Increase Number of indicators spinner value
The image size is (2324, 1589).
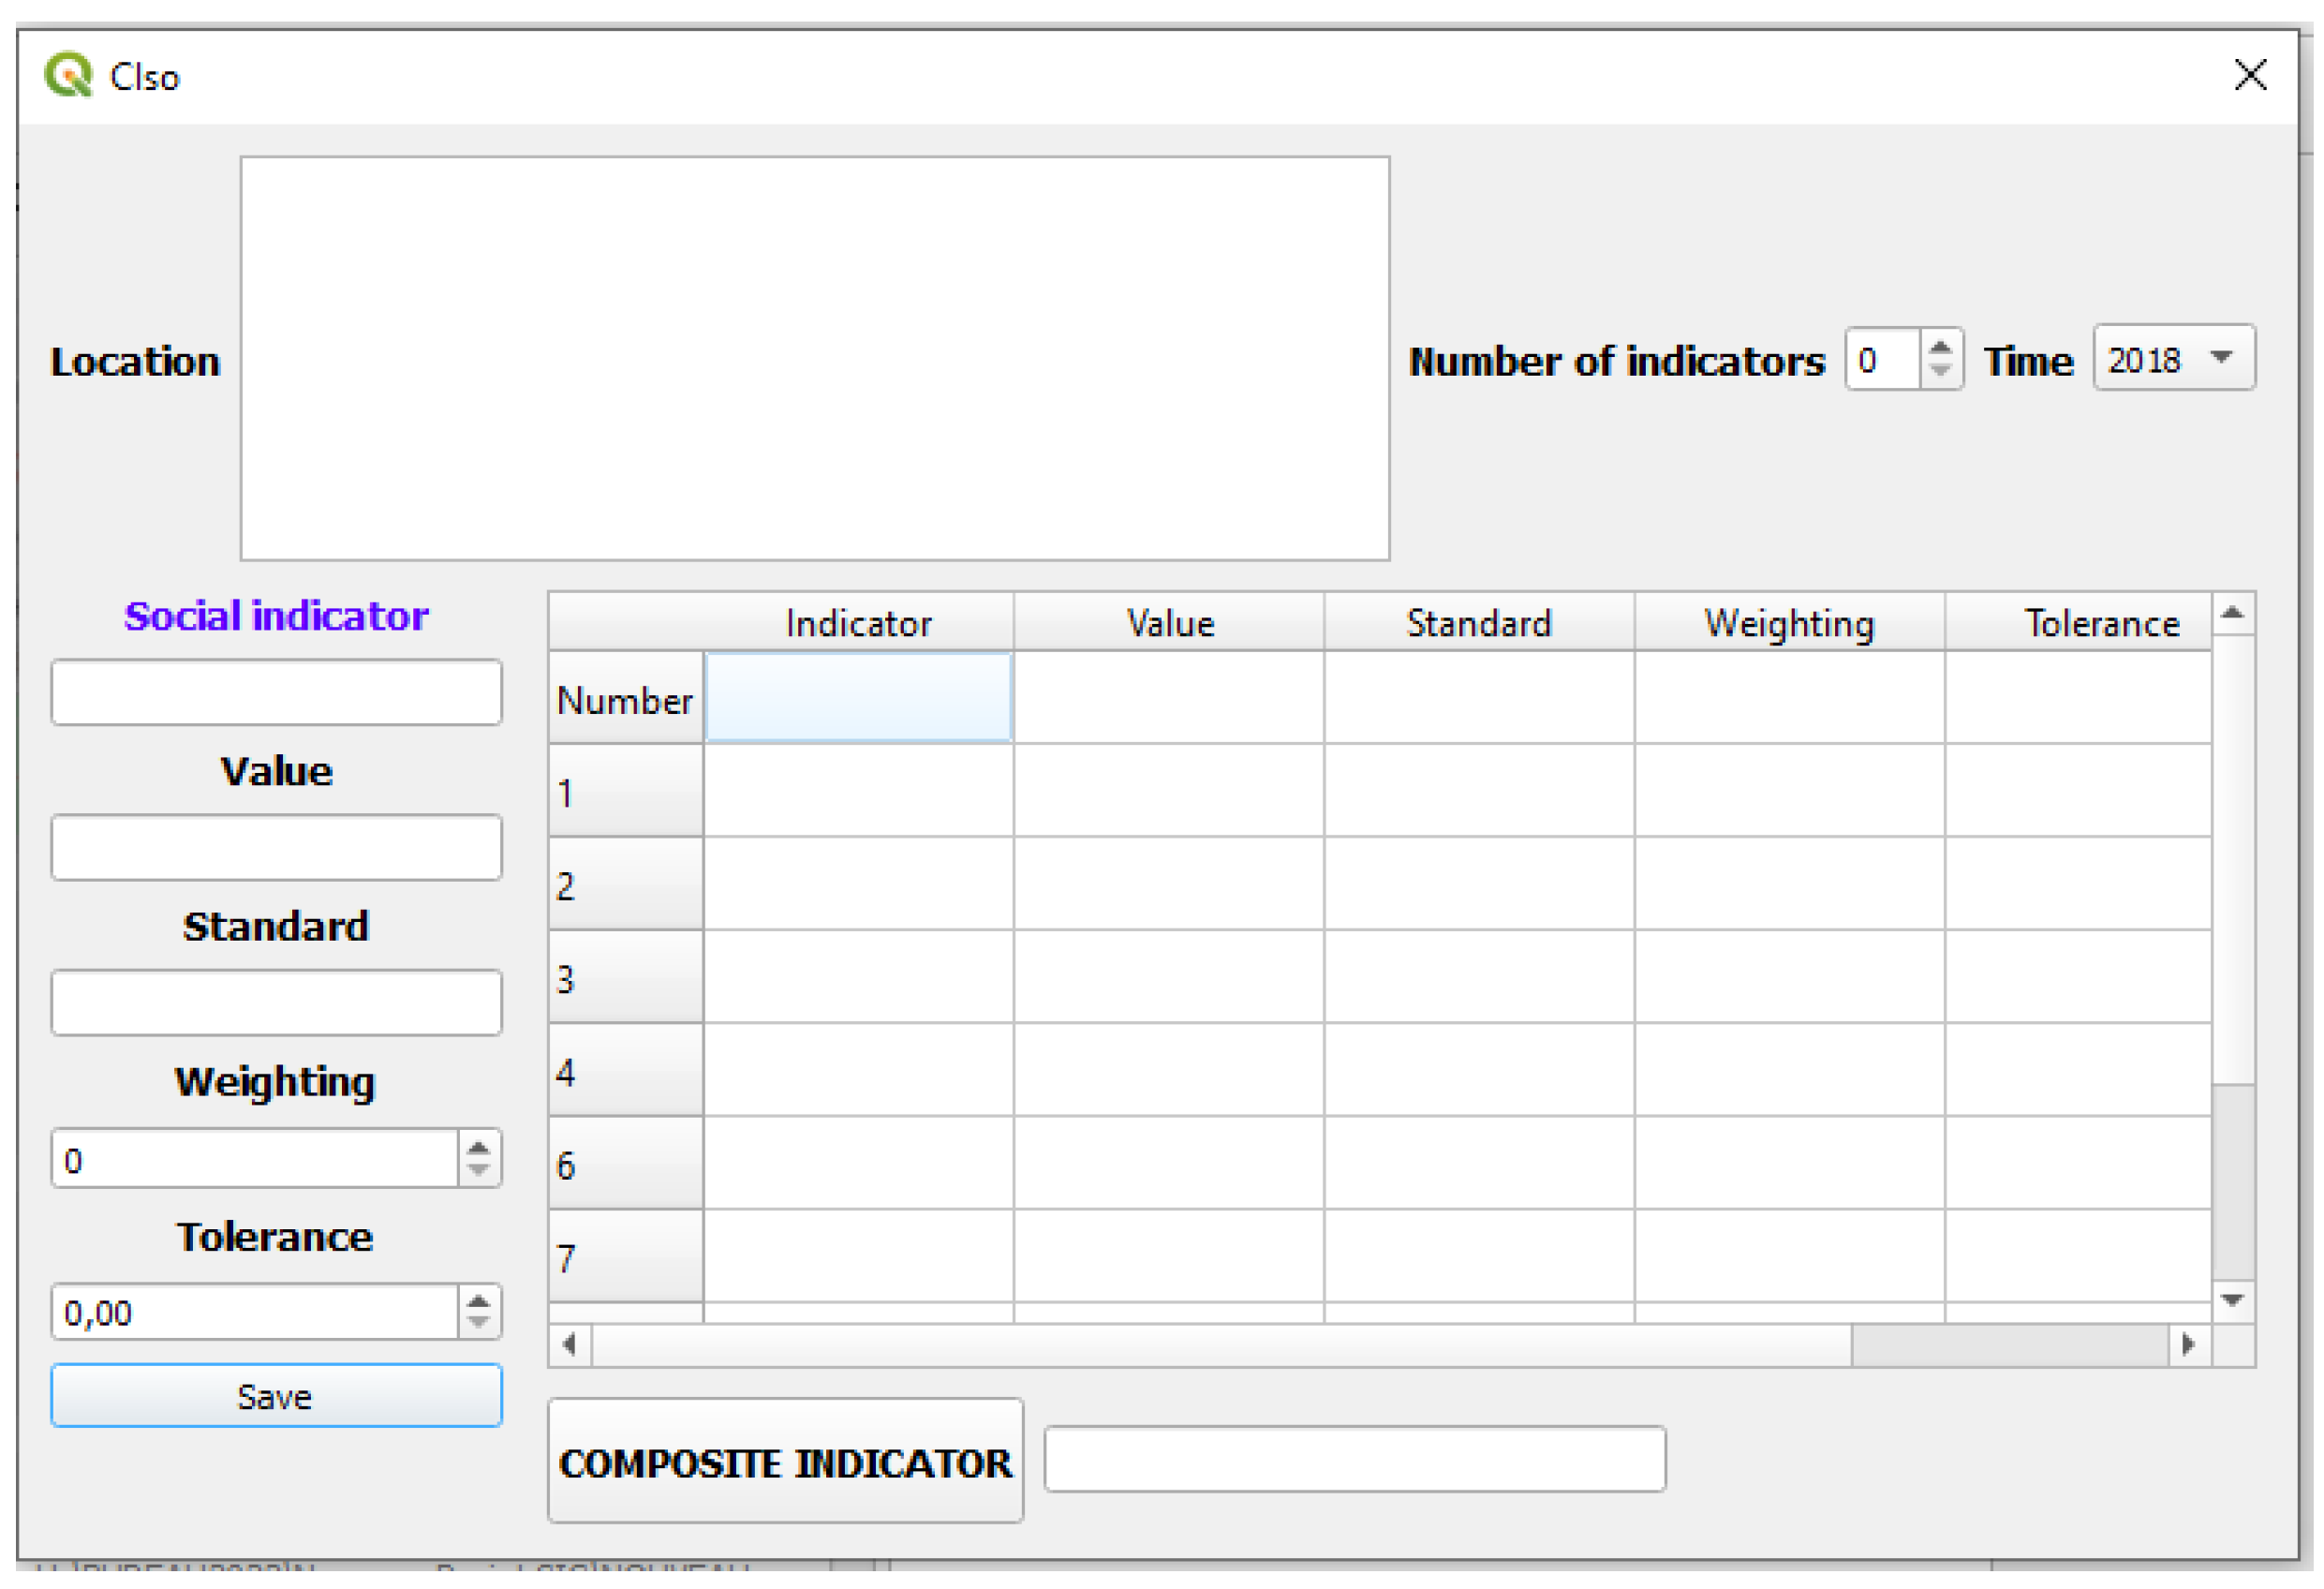[1940, 347]
